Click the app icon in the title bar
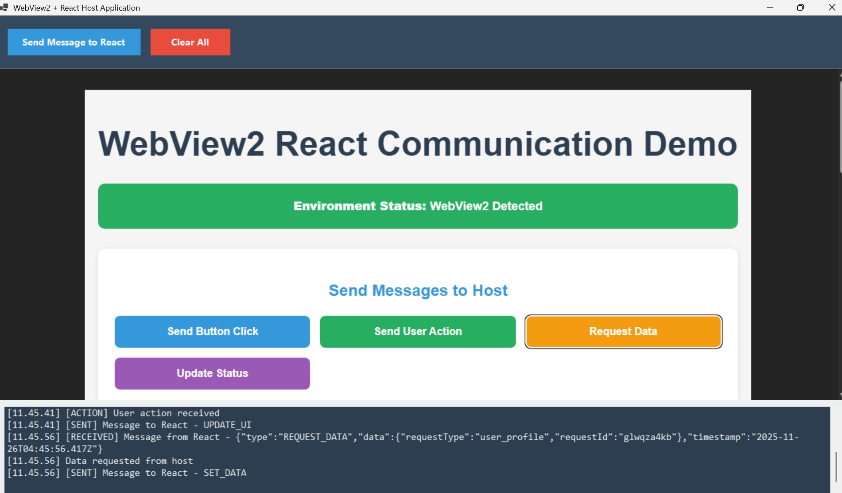This screenshot has width=842, height=493. (x=4, y=8)
